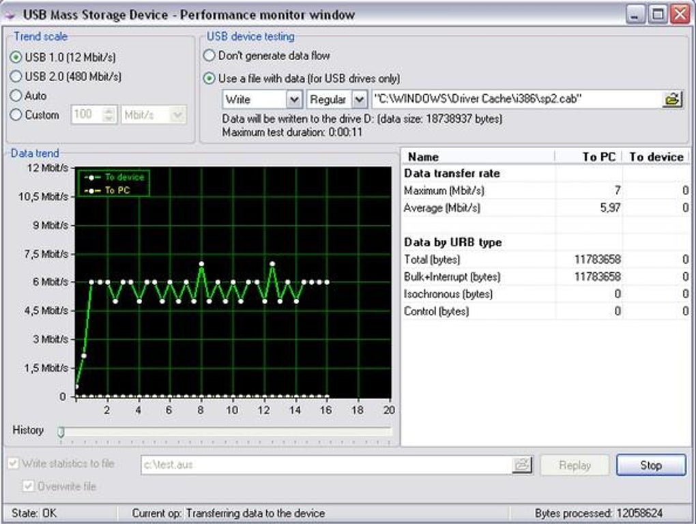
Task: Select the Bulk+Interrupt (bytes) row
Action: [x=546, y=277]
